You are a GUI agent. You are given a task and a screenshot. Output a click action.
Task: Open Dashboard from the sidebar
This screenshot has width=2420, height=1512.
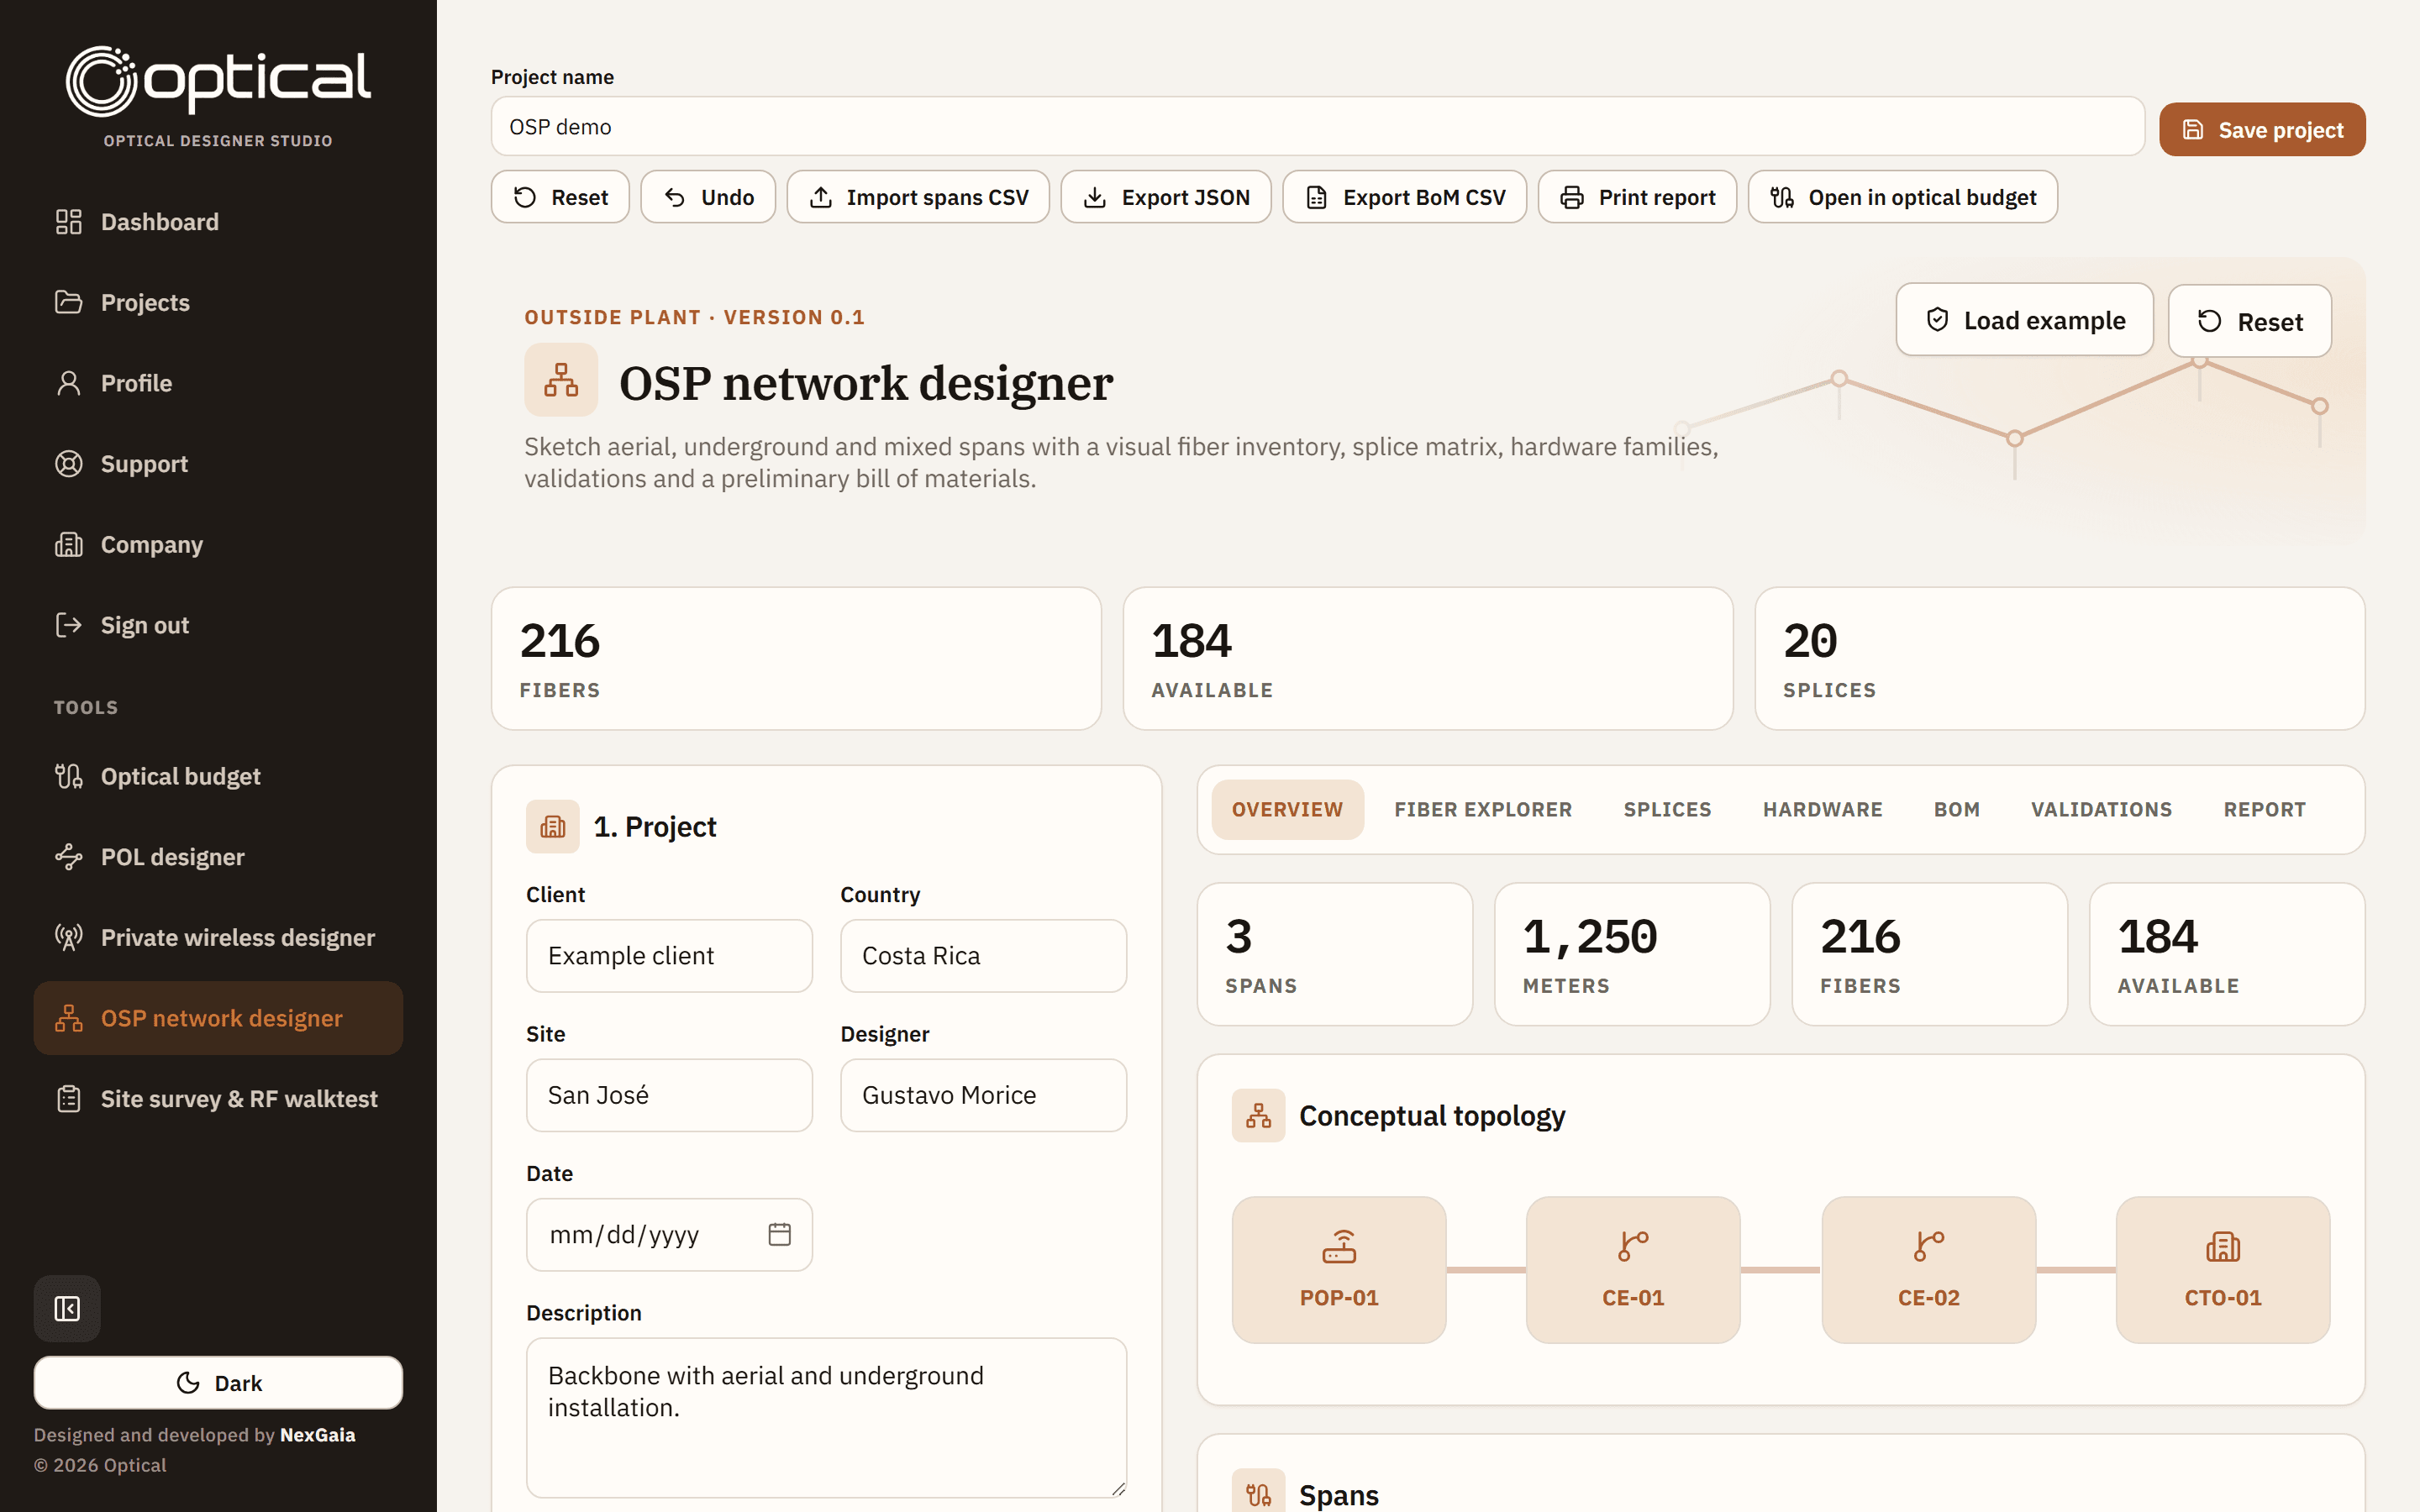pyautogui.click(x=218, y=221)
